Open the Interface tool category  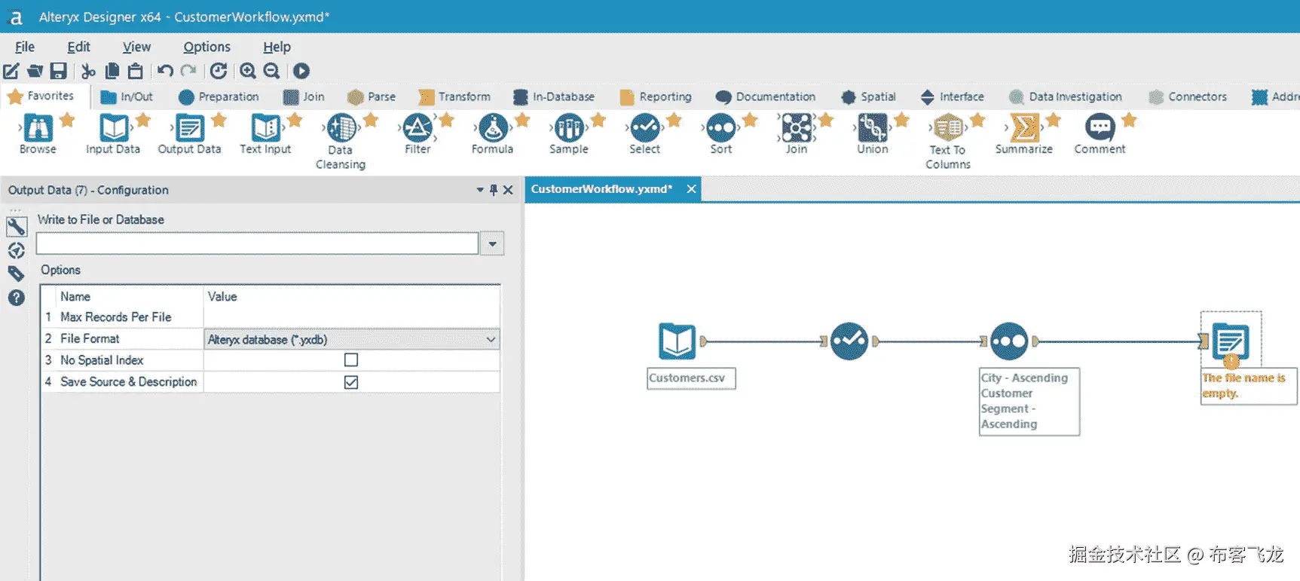[953, 96]
